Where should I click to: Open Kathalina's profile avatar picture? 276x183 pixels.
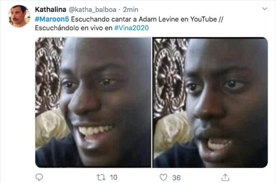[19, 16]
